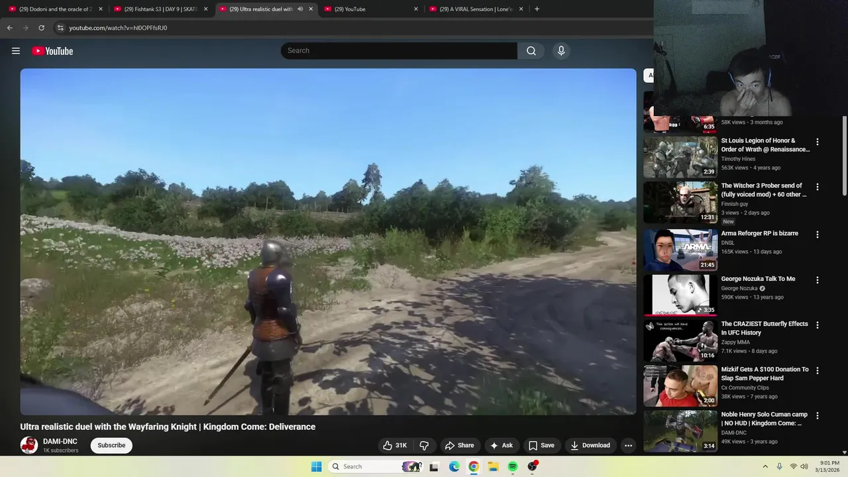
Task: Open taskbar volume speaker control
Action: (x=804, y=466)
